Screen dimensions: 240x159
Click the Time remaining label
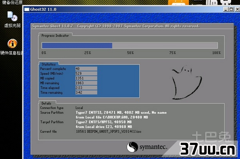point(51,93)
